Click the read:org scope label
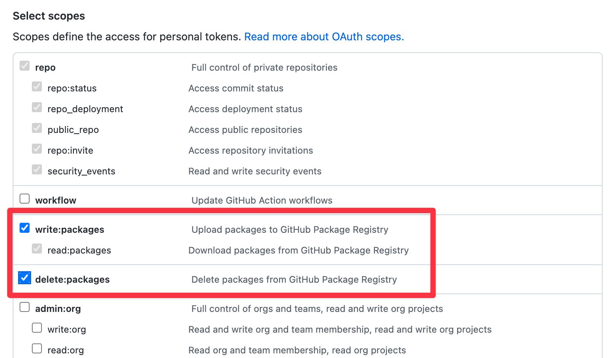Screen dimensions: 610x358 66,350
